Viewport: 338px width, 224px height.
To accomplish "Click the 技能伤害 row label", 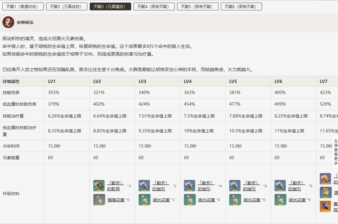I will coord(11,93).
